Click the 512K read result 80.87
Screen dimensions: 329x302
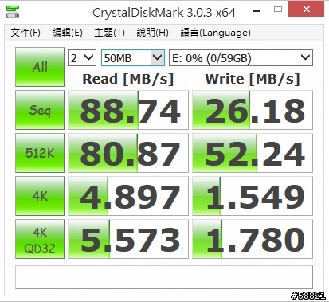[128, 153]
